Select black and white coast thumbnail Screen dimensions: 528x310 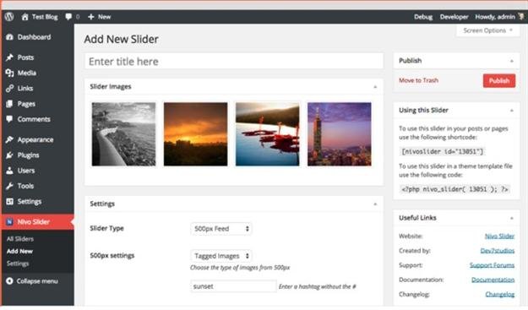(x=124, y=134)
